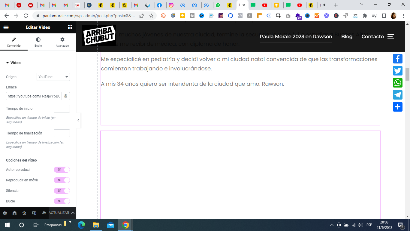Toggle the Reproducir en móvil switch
This screenshot has height=231, width=410.
coord(62,180)
